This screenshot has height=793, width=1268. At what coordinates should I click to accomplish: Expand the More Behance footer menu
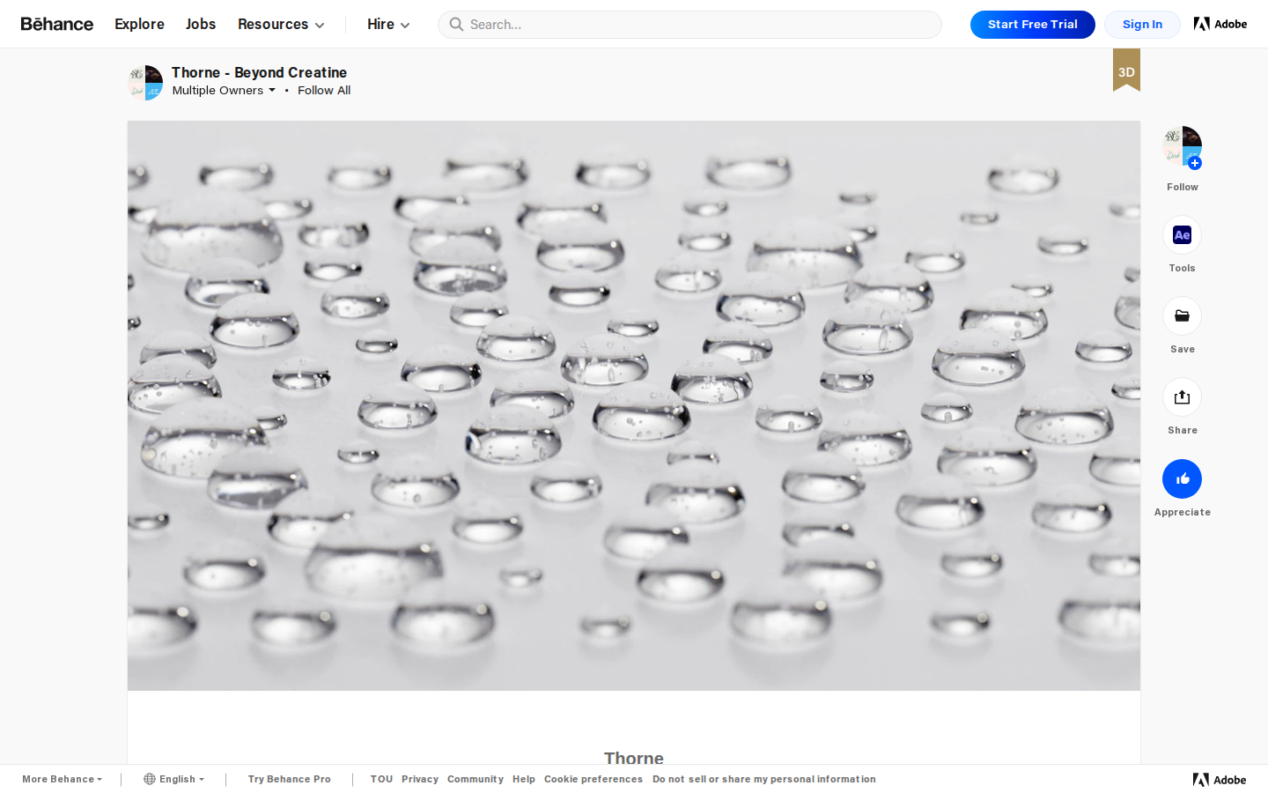tap(62, 779)
